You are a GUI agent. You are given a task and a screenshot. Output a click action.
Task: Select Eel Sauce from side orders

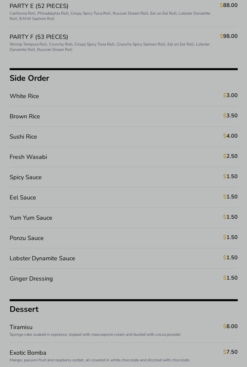123,197
